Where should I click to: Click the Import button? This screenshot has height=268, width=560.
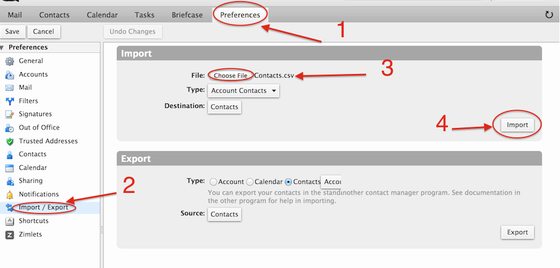coord(517,125)
